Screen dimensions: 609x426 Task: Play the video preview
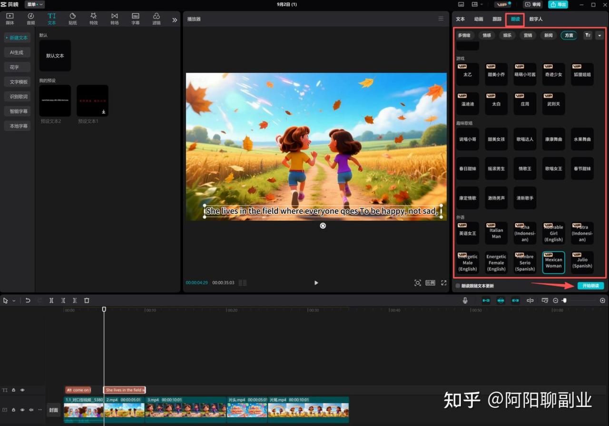(316, 283)
